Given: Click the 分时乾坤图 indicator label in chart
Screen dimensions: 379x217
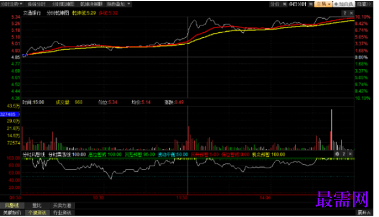Looking at the screenshot, I should (58, 13).
